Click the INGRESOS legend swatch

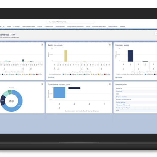tap(145, 74)
